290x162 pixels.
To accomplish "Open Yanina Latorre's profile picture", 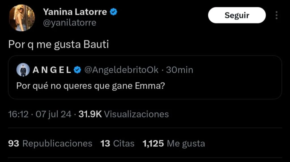I will coord(22,18).
